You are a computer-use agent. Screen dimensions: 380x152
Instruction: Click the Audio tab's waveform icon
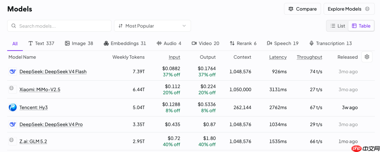tap(159, 43)
